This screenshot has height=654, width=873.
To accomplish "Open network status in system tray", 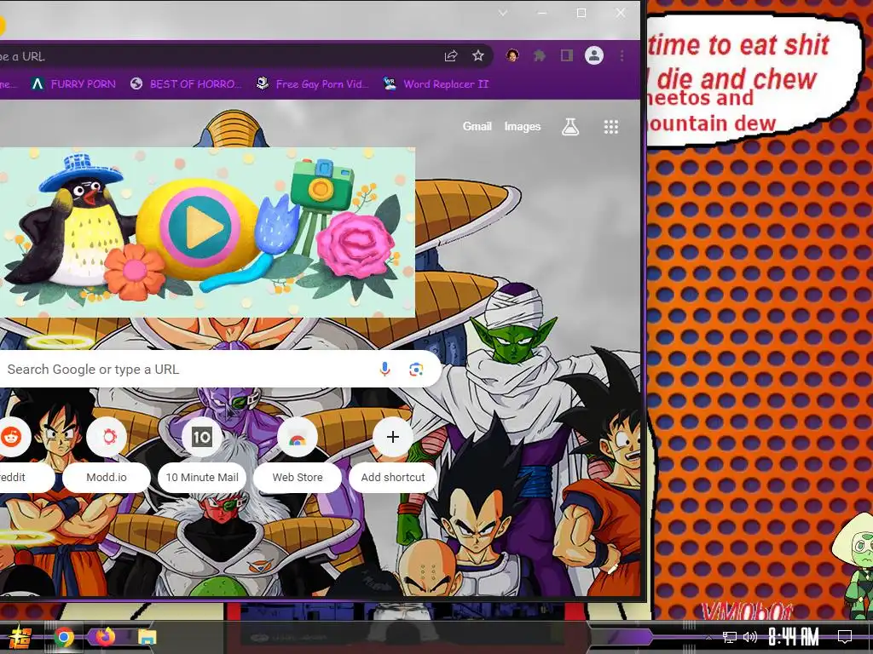I will pos(730,637).
